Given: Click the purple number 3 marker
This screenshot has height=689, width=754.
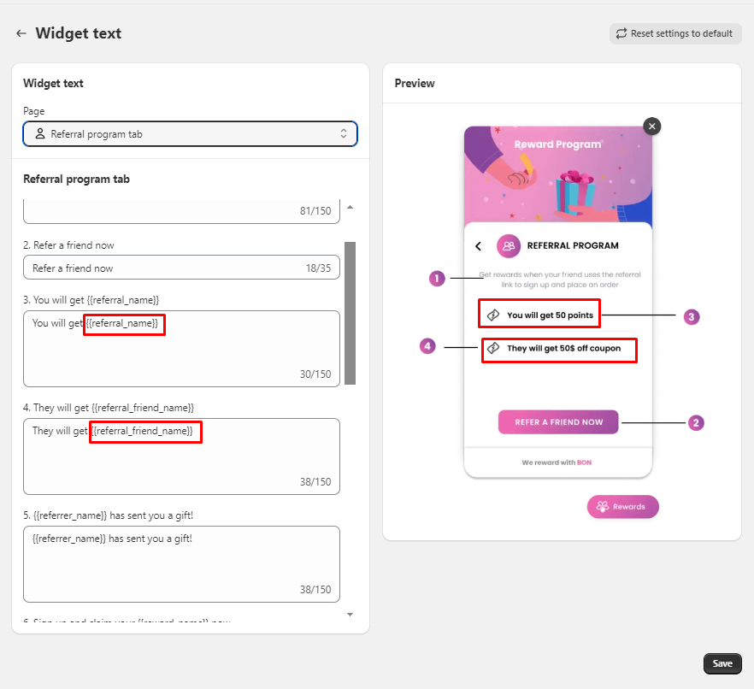Looking at the screenshot, I should (692, 316).
